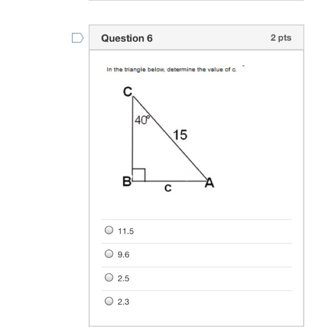Click the "2 pts" points label
The width and height of the screenshot is (328, 329).
coord(281,38)
